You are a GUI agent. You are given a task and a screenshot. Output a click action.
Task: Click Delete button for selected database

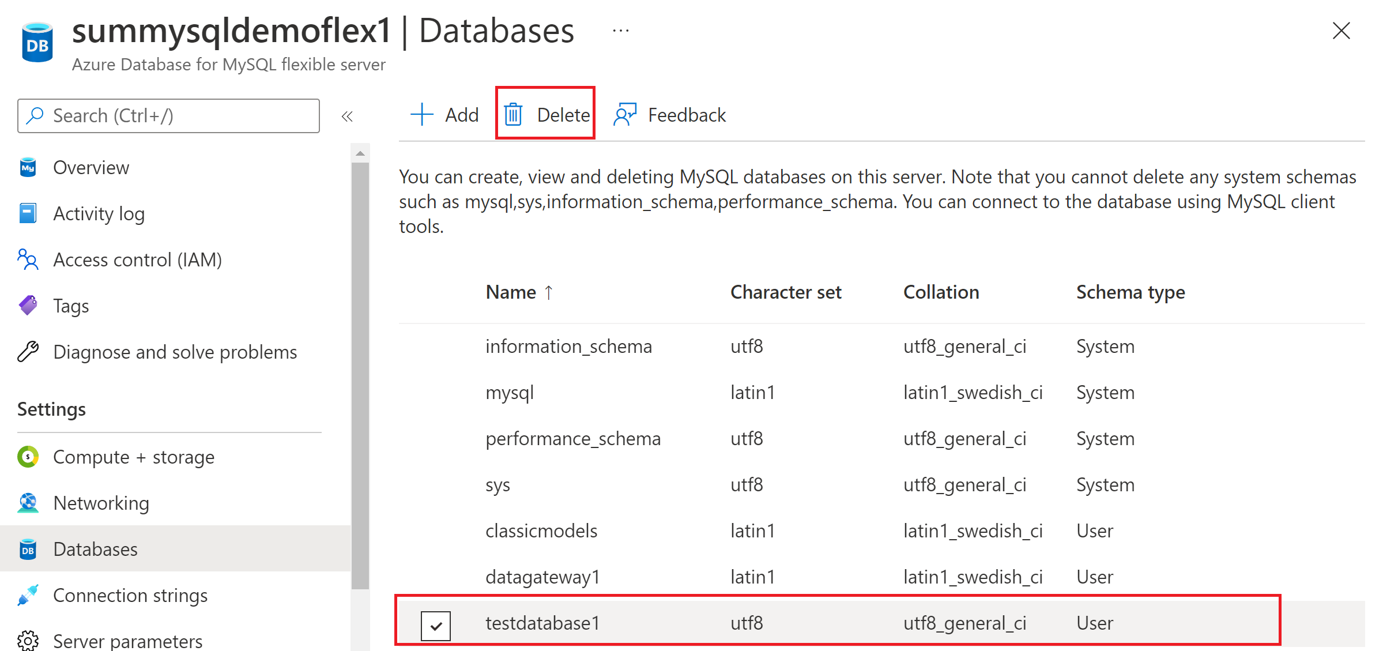tap(548, 114)
